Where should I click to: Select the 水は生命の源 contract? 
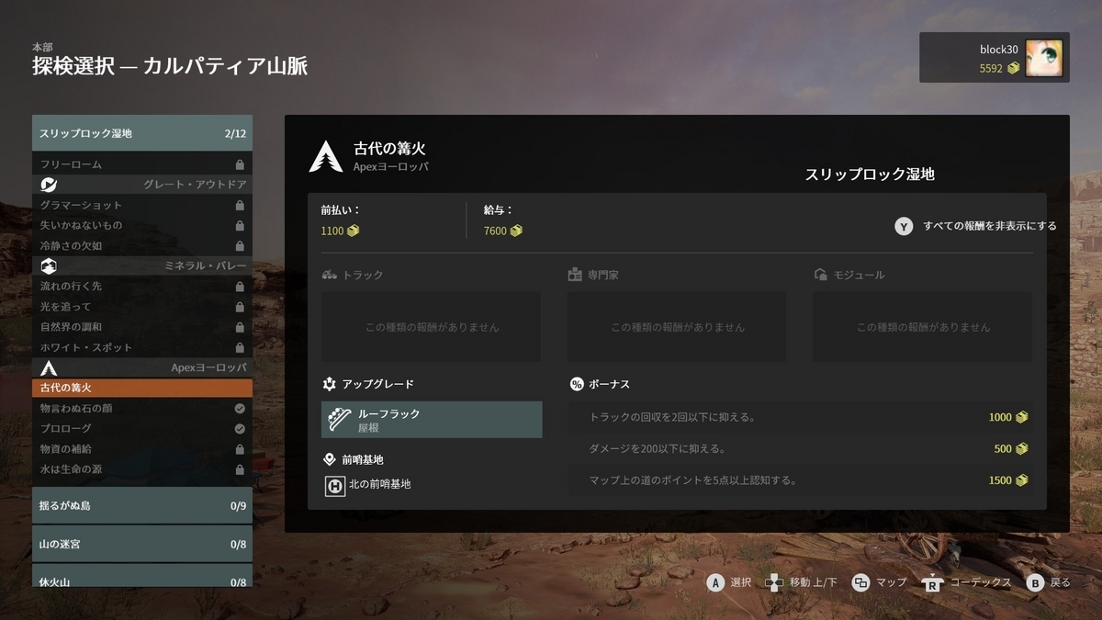click(x=142, y=468)
